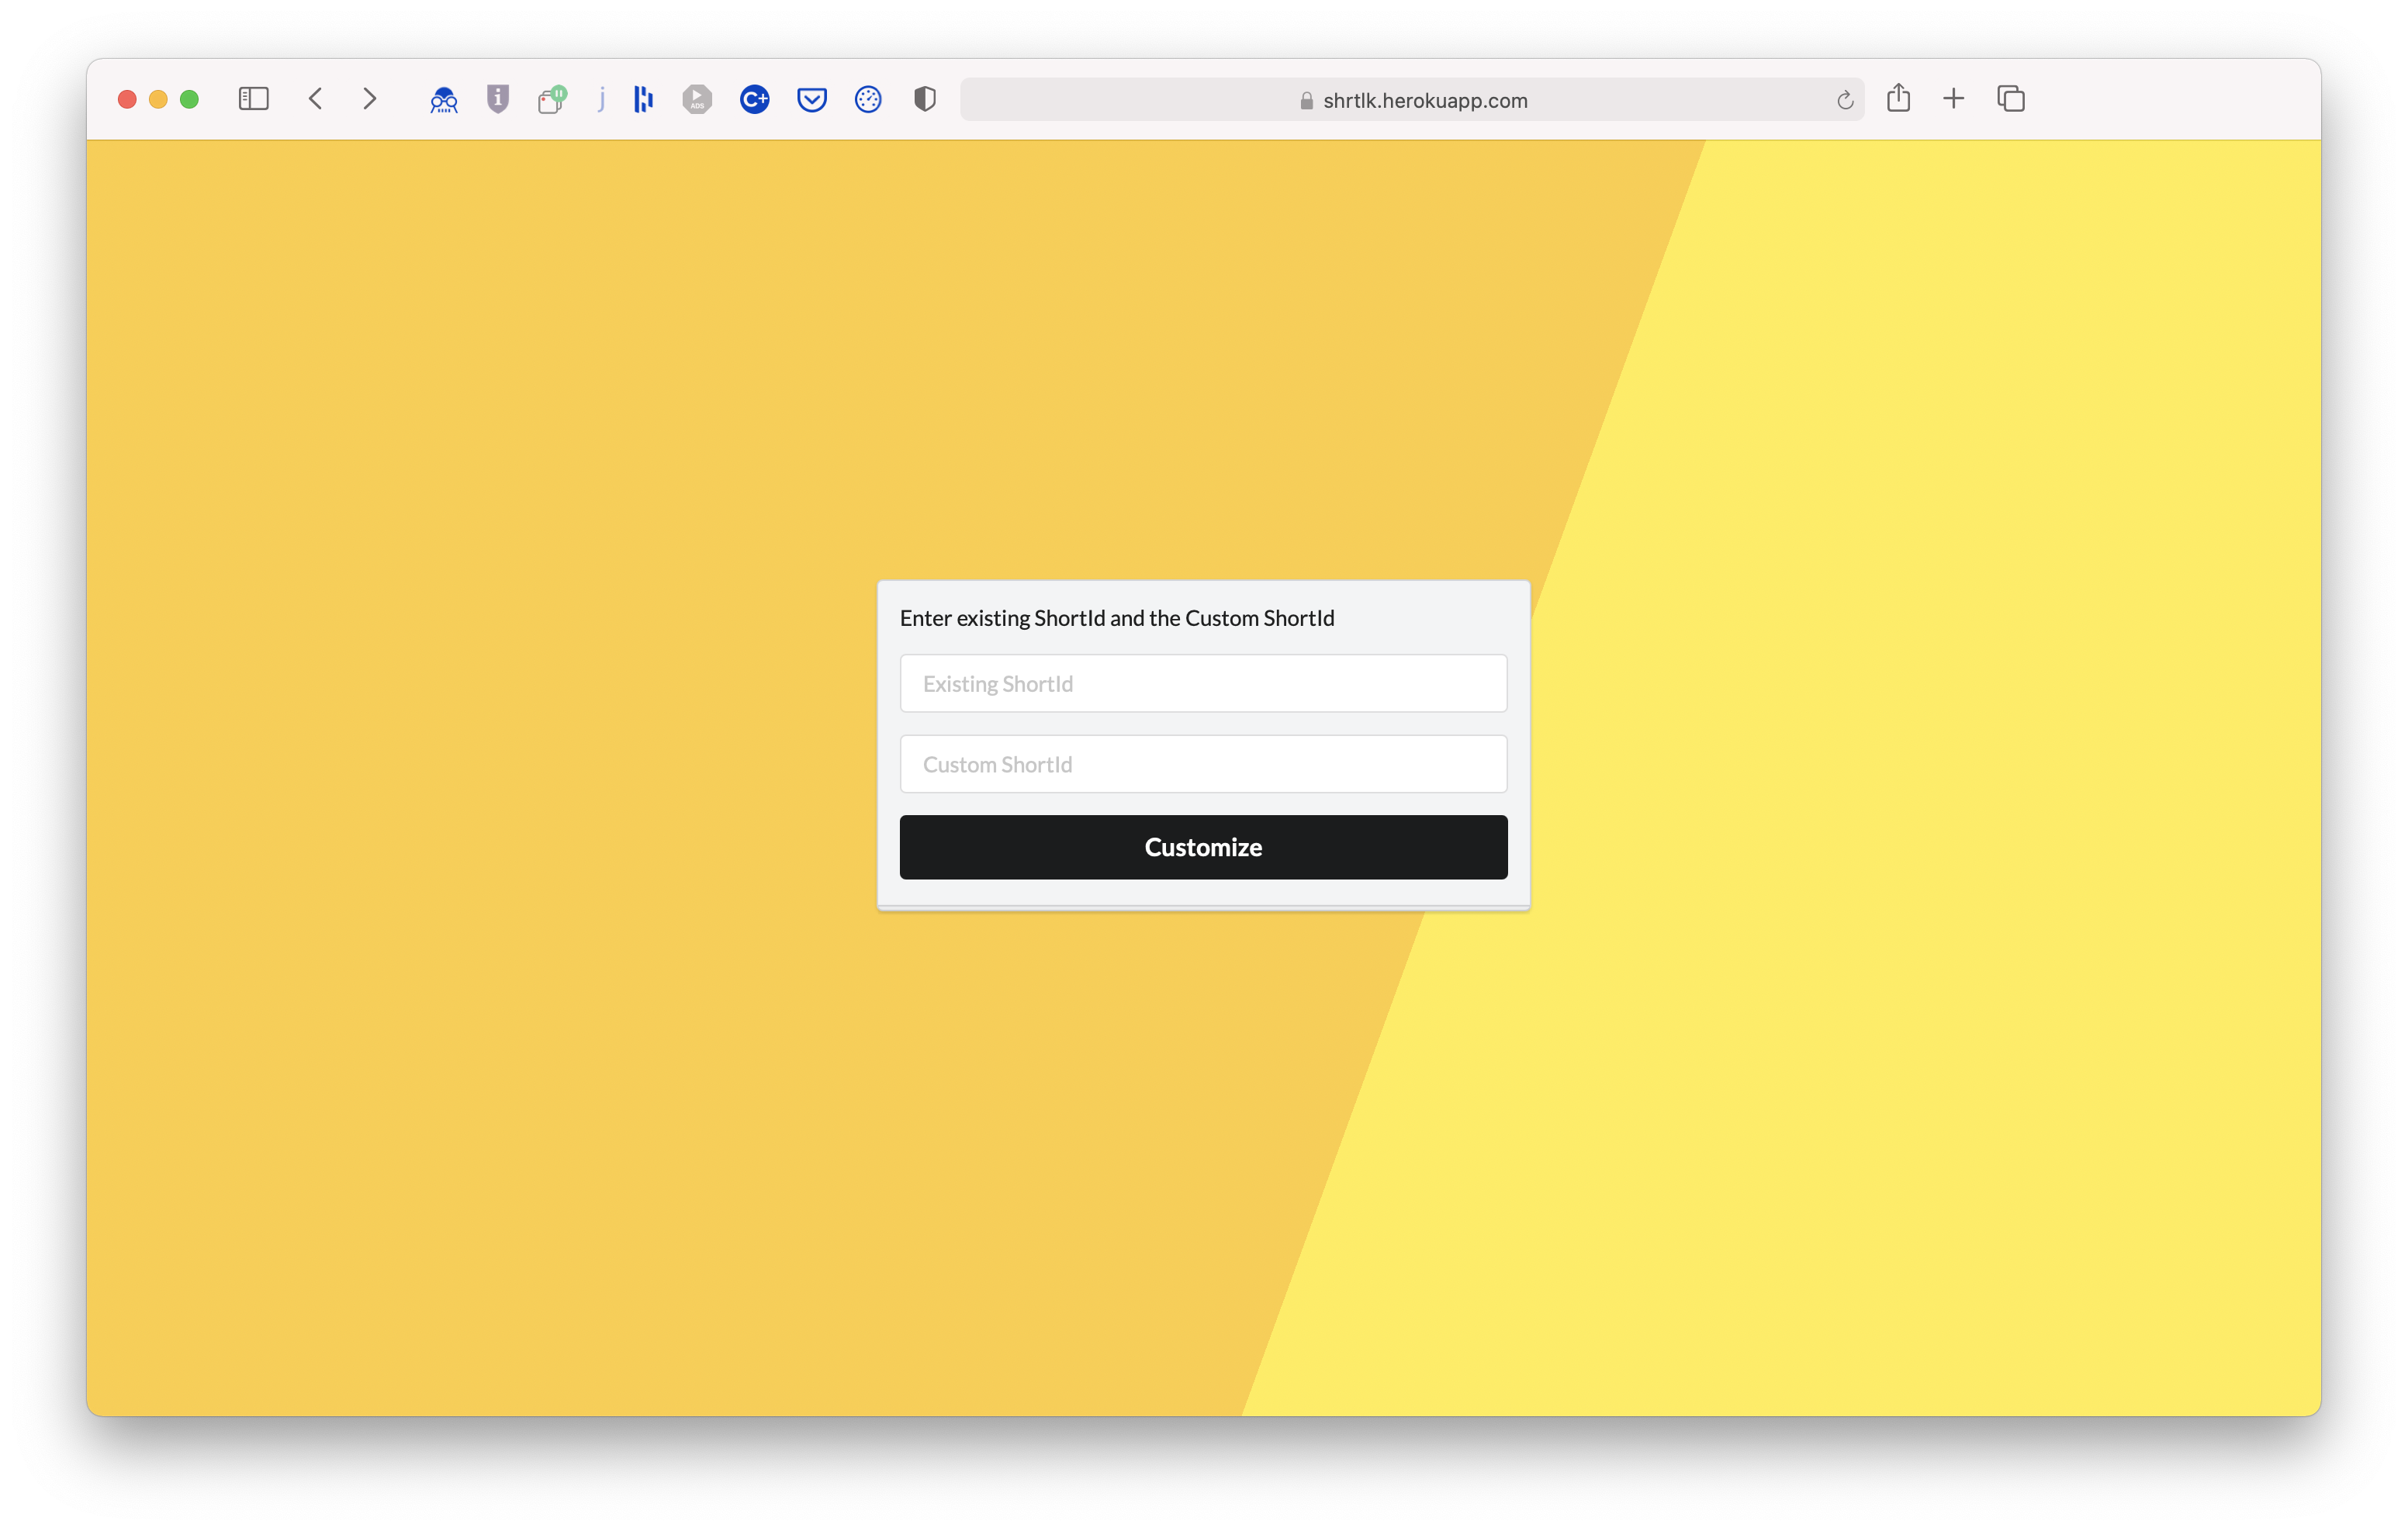
Task: Show the tab overview
Action: (2010, 99)
